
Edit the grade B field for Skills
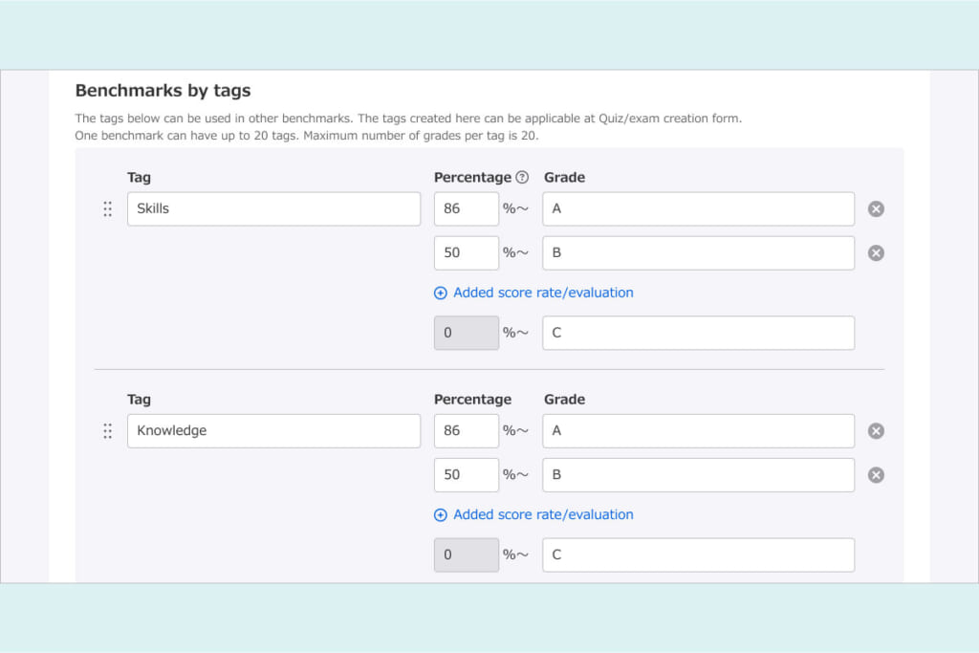pos(698,253)
